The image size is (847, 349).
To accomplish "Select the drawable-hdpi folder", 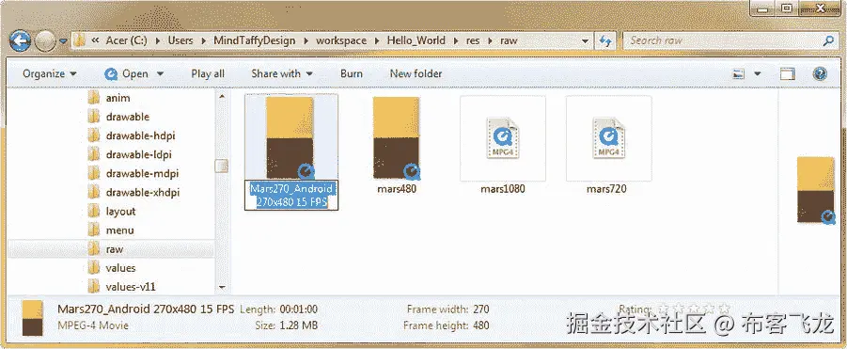I will 140,136.
